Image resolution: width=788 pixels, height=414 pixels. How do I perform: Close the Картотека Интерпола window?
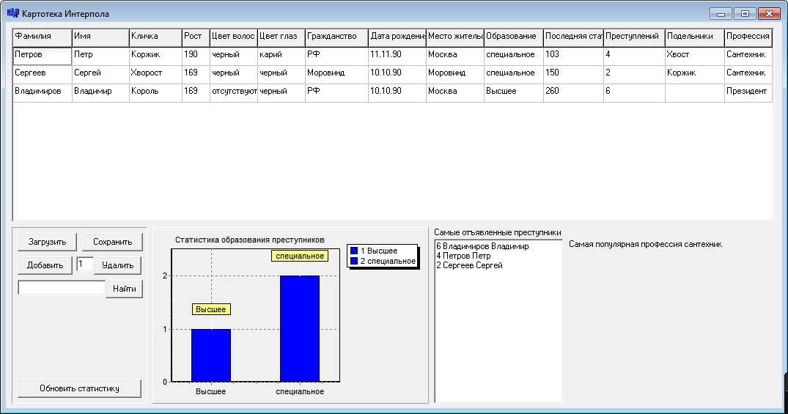769,14
